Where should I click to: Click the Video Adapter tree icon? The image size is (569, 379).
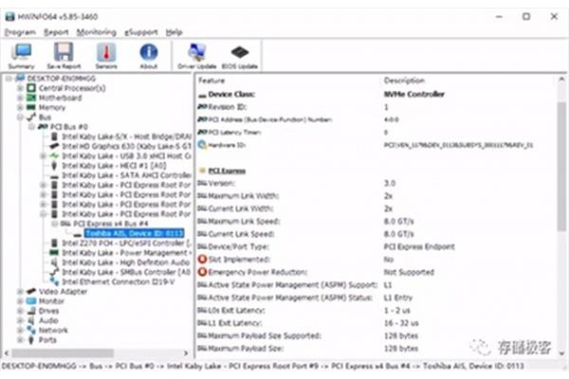coord(31,292)
